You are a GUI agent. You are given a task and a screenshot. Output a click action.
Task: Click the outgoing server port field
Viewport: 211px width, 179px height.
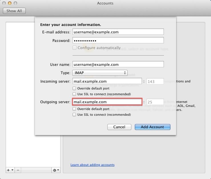point(155,102)
